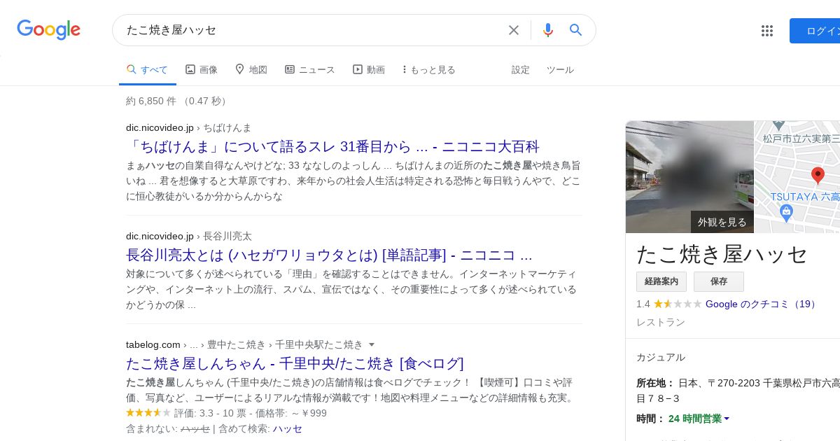Click the tabelog star rating 3.3
The width and height of the screenshot is (840, 441).
click(x=148, y=413)
